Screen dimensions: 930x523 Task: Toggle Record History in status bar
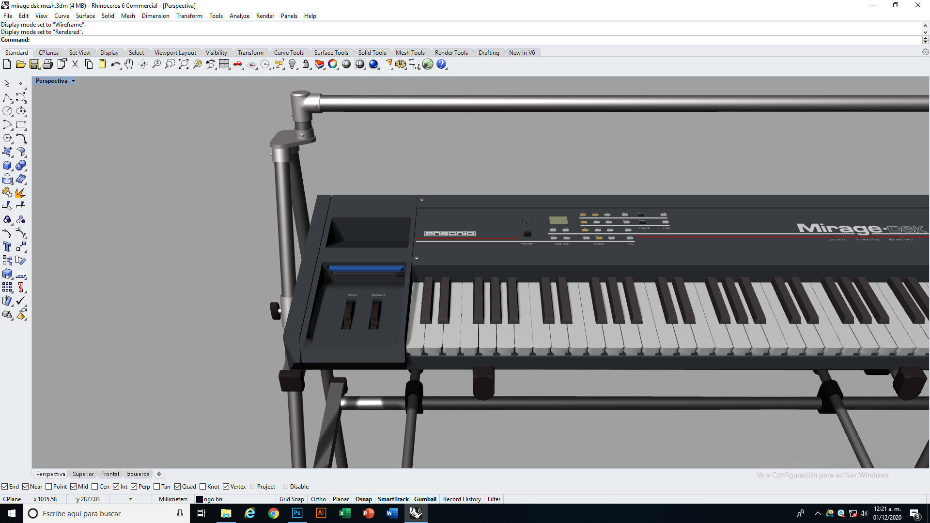(x=462, y=499)
